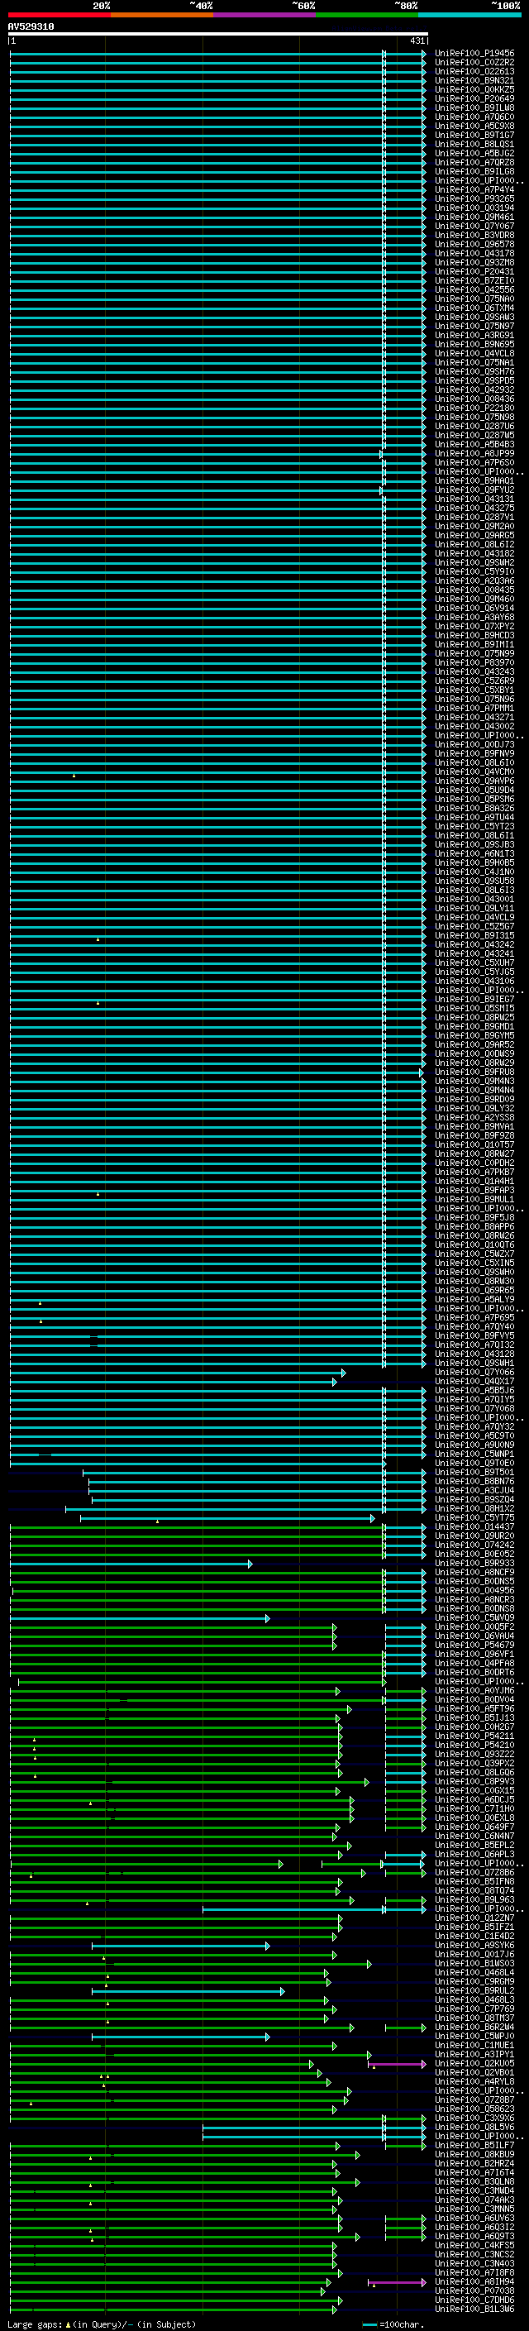Viewport: 529px width, 2331px height.
Task: Select hit label UniRef100_A3RG91
Action: point(474,335)
